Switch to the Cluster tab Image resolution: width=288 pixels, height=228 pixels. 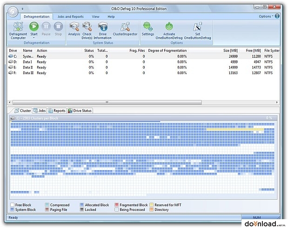pyautogui.click(x=23, y=111)
